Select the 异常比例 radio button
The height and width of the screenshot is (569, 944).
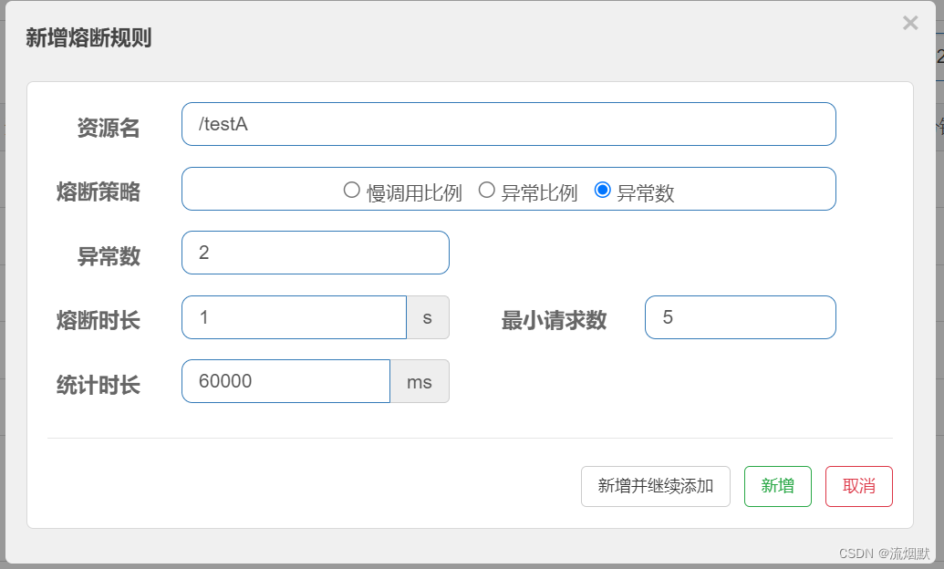point(486,191)
